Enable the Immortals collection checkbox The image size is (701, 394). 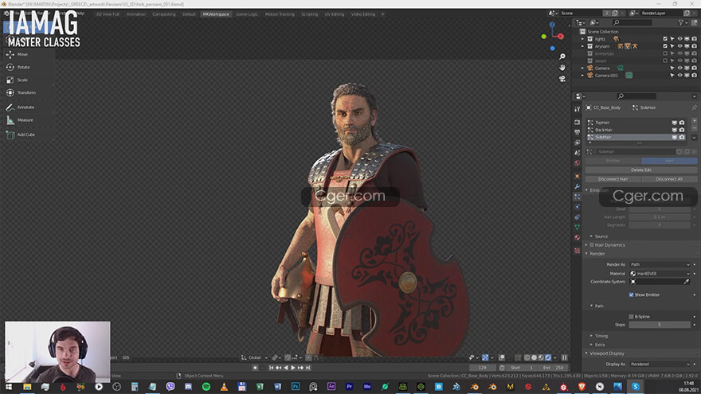coord(665,53)
